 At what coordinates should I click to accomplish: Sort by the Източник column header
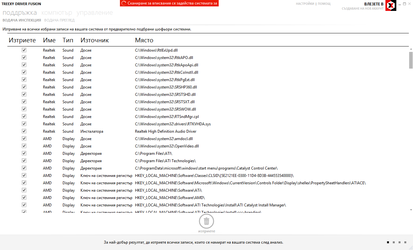(x=95, y=40)
